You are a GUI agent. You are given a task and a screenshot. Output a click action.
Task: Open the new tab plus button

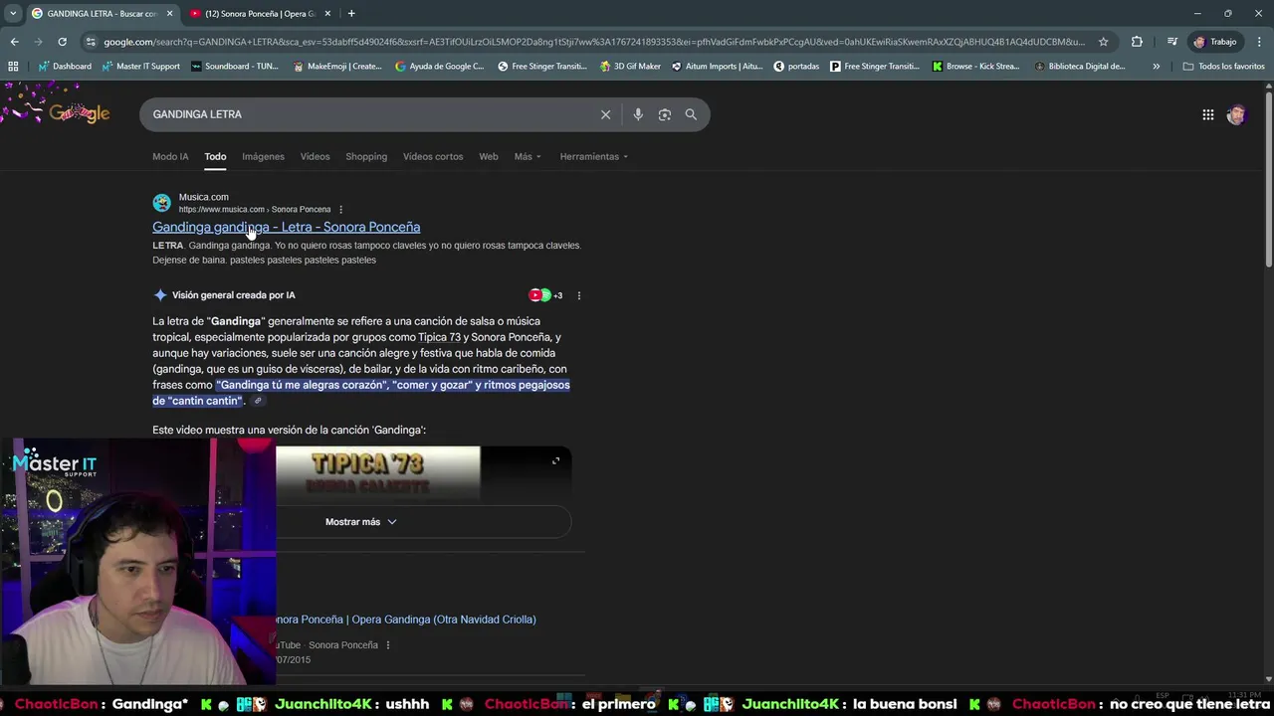click(351, 13)
